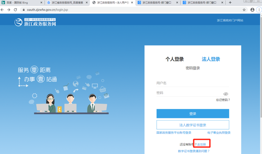Image resolution: width=262 pixels, height=154 pixels.
Task: Click the 浙江政务服务网 logo
Action: pyautogui.click(x=35, y=22)
